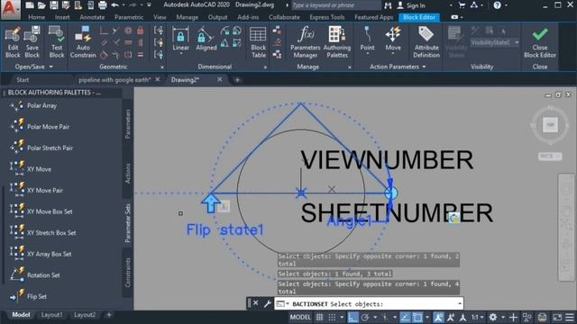This screenshot has height=324, width=577.
Task: Toggle MODEL space button in status bar
Action: (300, 317)
